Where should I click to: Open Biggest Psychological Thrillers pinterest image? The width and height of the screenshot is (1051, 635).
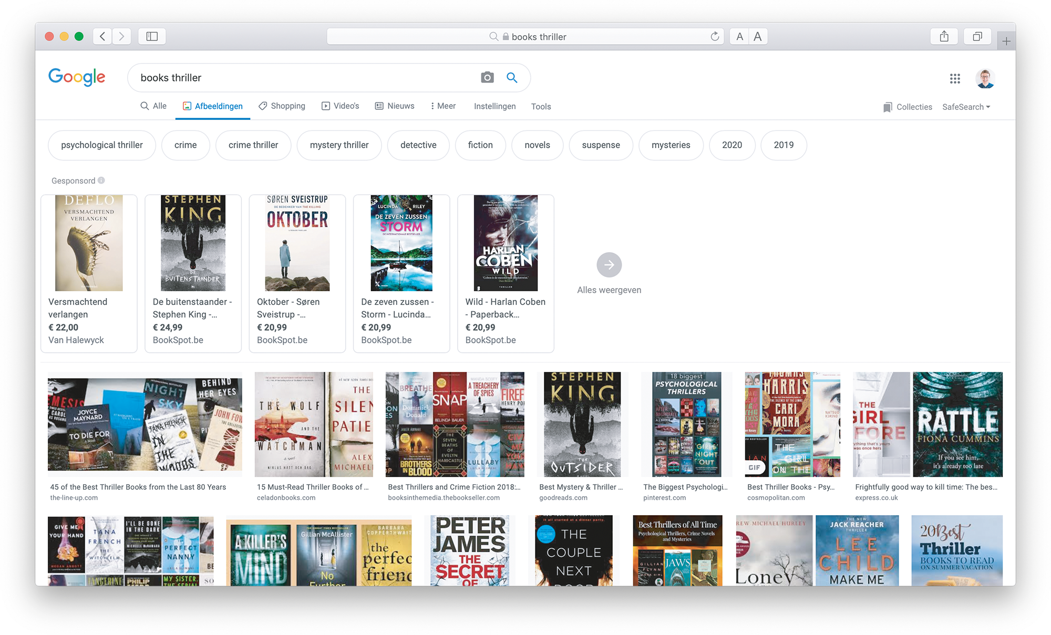coord(686,424)
